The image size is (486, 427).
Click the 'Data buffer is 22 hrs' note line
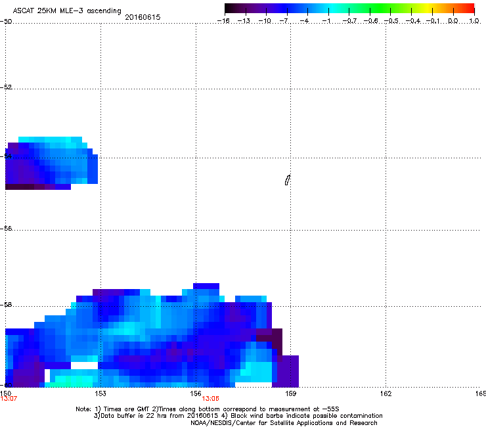click(238, 416)
